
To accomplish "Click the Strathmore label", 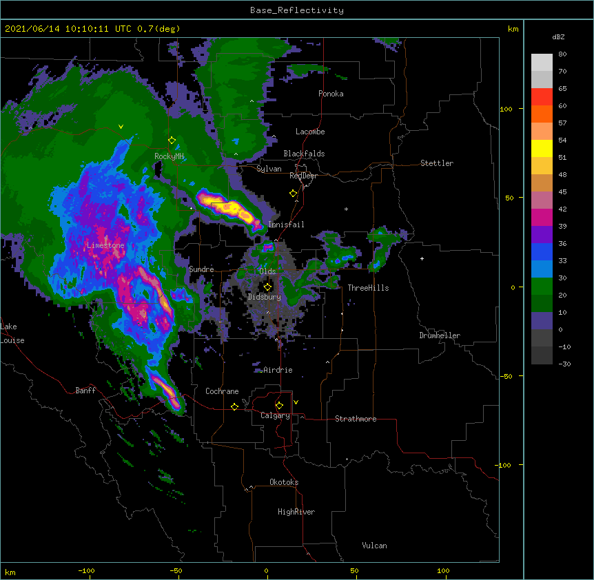I will (356, 419).
